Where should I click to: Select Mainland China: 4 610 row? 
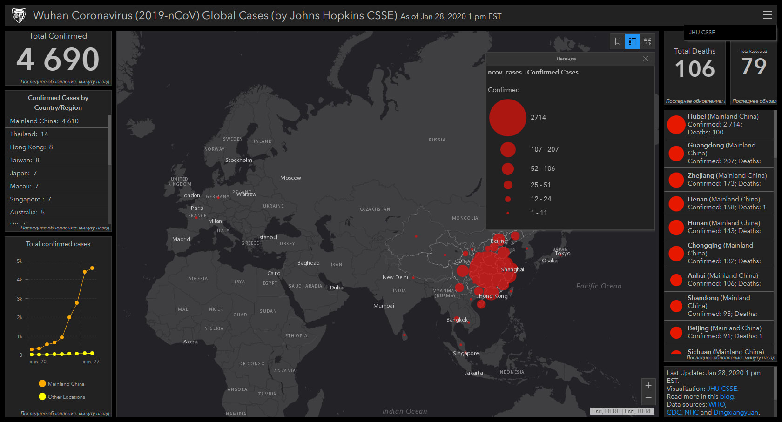point(56,121)
